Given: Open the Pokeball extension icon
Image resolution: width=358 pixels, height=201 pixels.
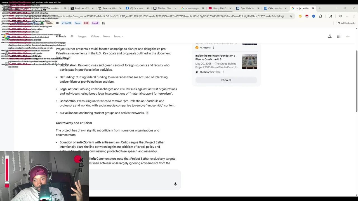Looking at the screenshot, I should click(x=307, y=16).
